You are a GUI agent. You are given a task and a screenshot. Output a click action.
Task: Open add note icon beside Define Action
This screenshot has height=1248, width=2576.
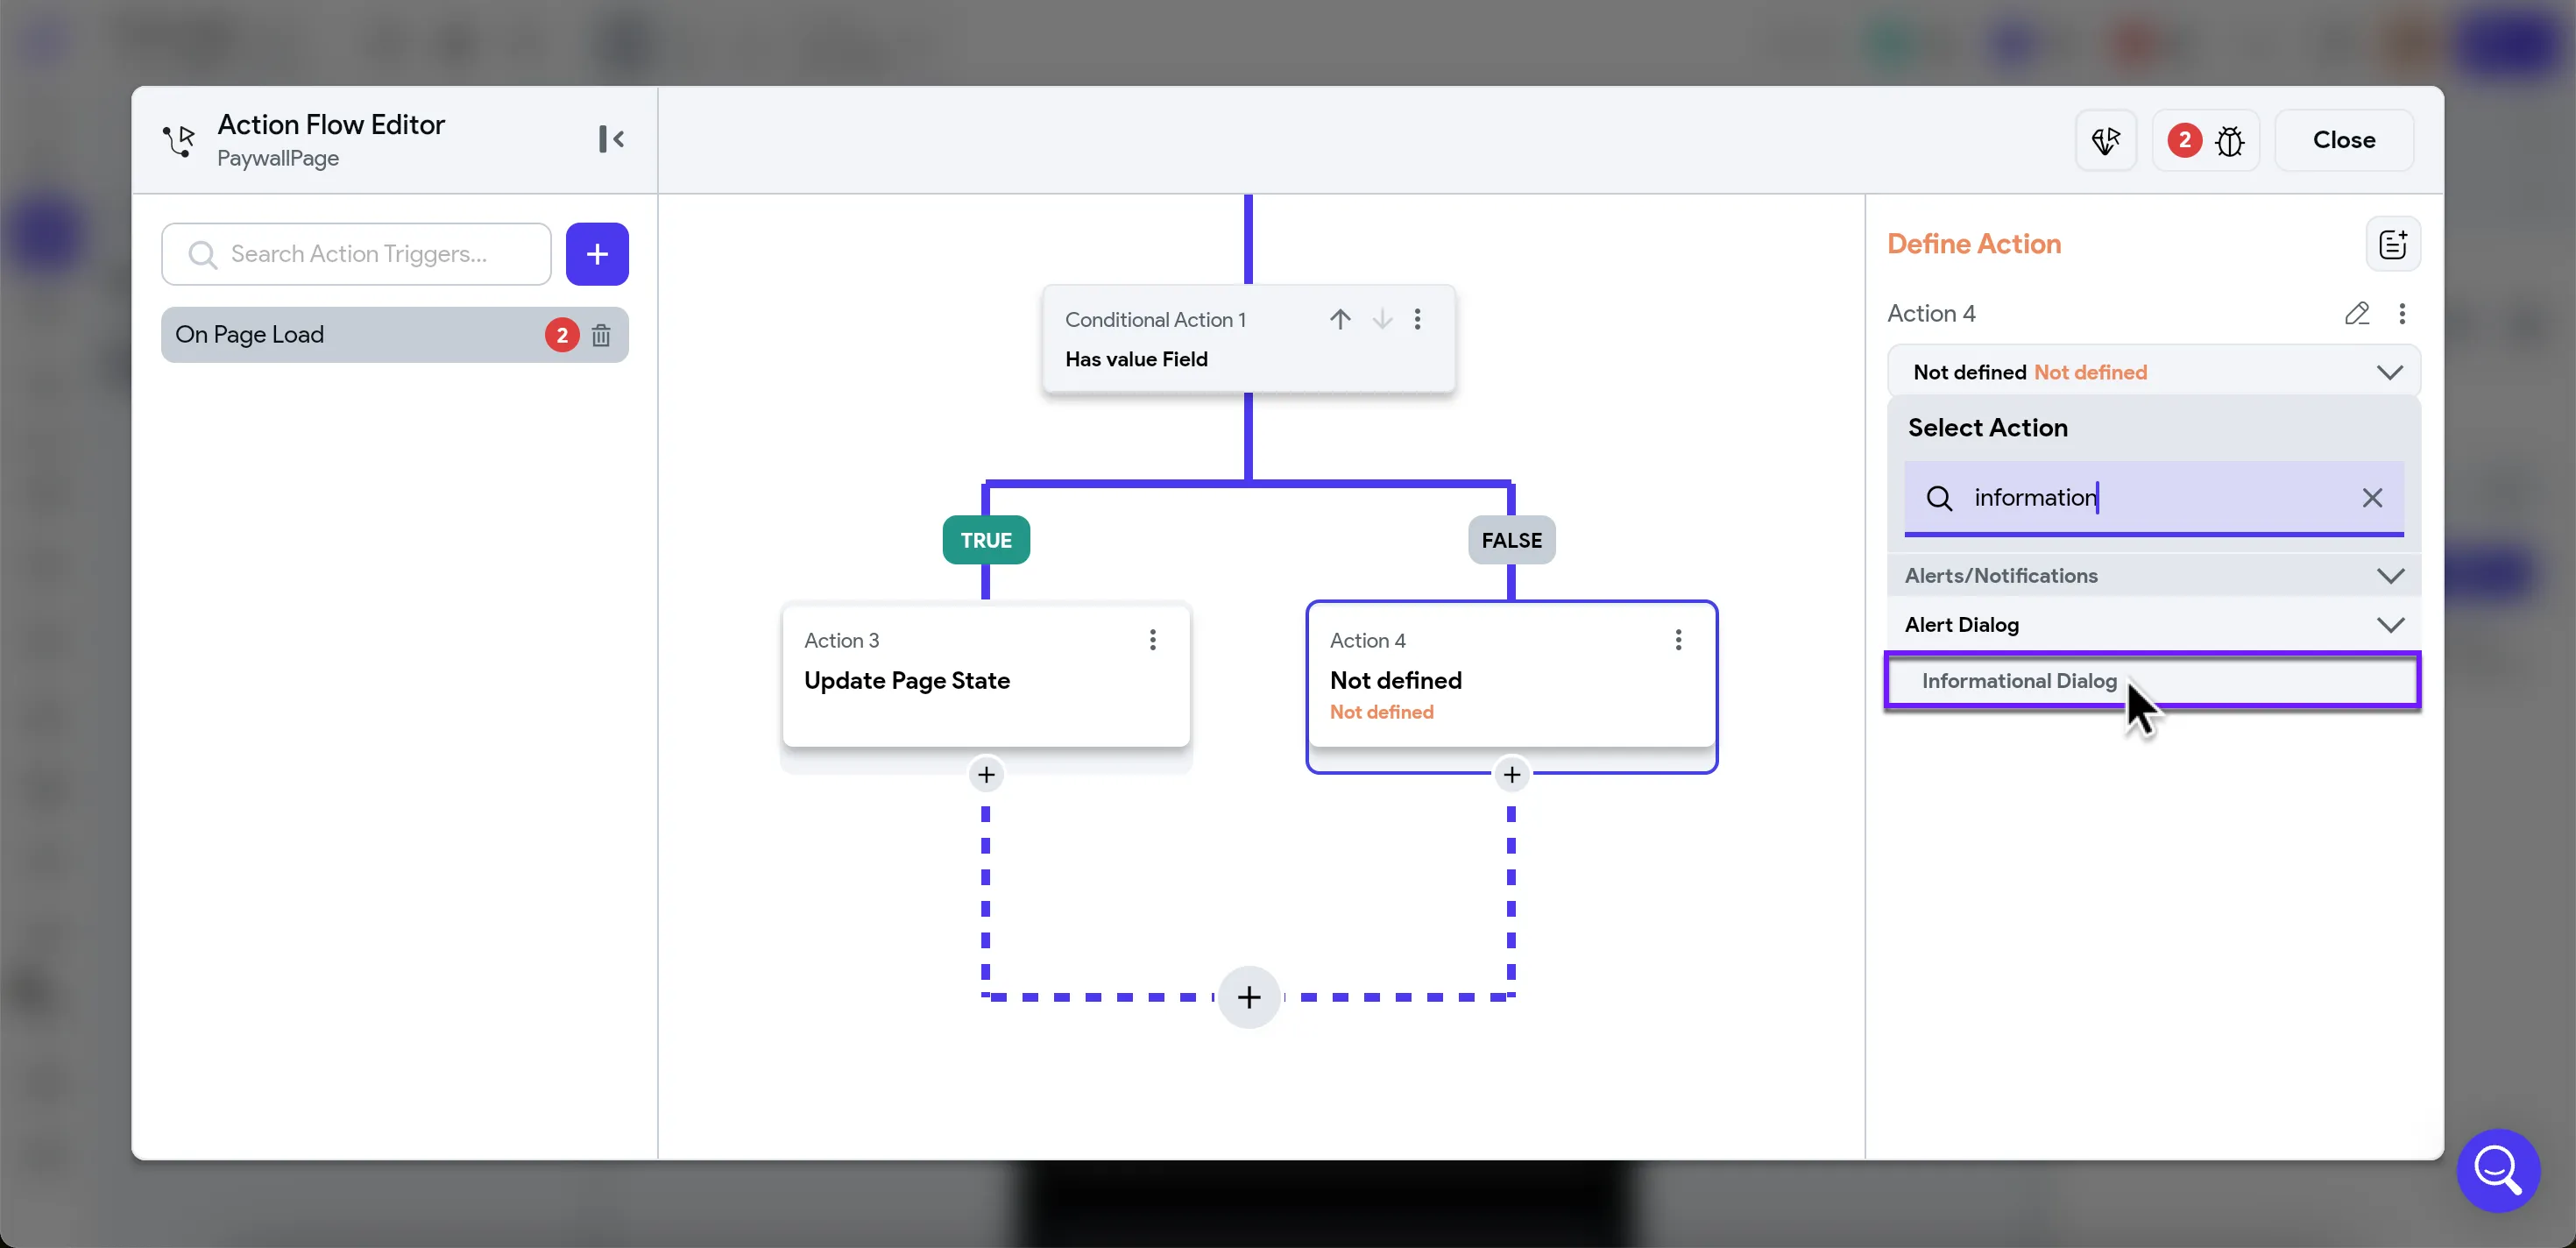[x=2392, y=244]
